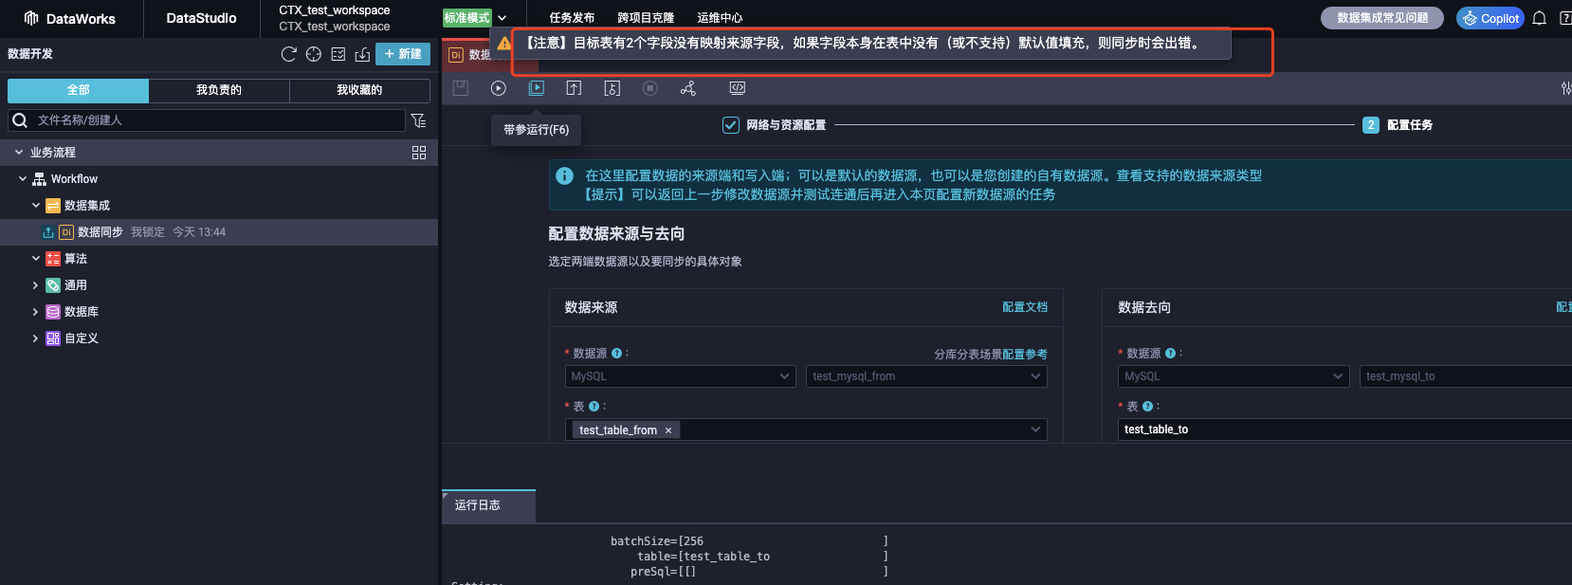Click the Di icon on 数据同步 node
Viewport: 1572px width, 585px height.
tap(66, 232)
